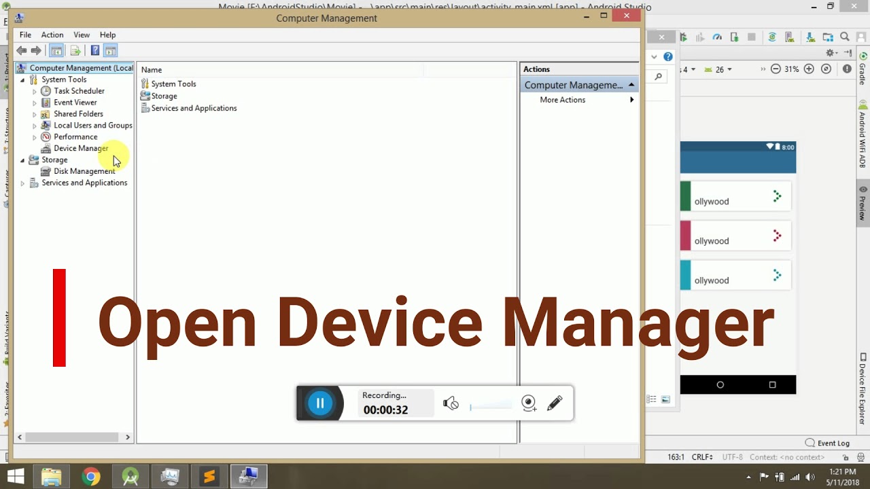Click Search Everywhere magnifier in Android Studio
This screenshot has height=489, width=870.
pyautogui.click(x=845, y=37)
